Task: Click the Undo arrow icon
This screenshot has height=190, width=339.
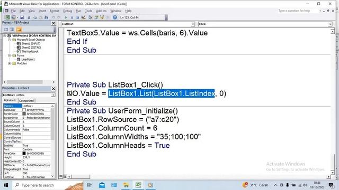Action: (x=53, y=17)
